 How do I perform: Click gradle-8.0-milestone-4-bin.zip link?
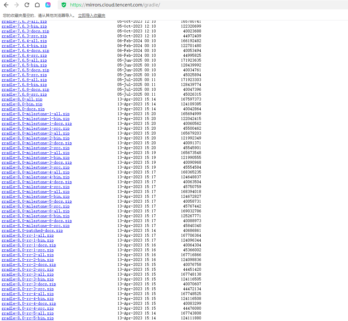pos(36,177)
